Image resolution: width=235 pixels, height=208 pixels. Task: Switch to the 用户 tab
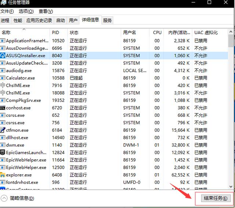(73, 20)
